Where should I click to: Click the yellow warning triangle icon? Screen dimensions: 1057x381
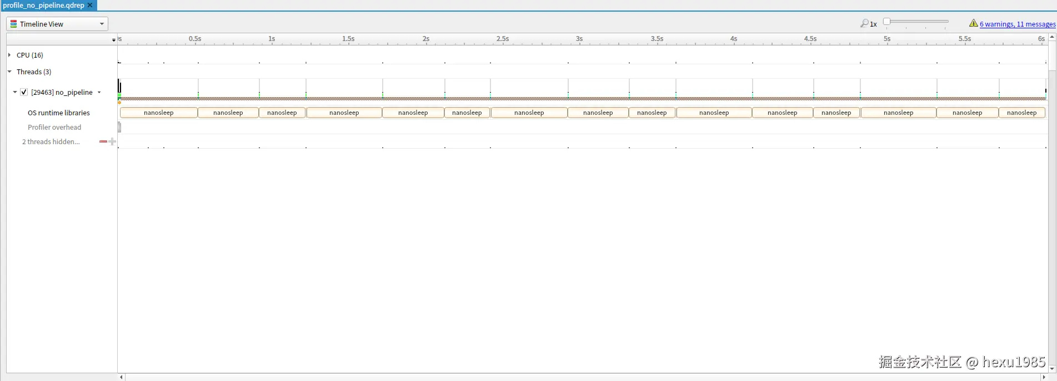(x=973, y=23)
